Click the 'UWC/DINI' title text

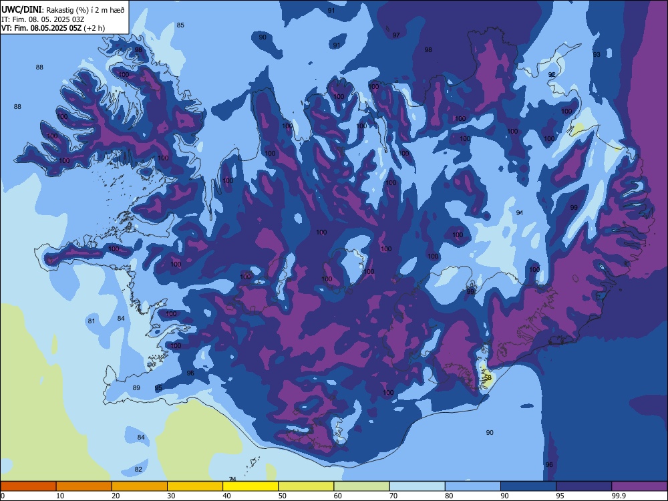click(x=21, y=9)
